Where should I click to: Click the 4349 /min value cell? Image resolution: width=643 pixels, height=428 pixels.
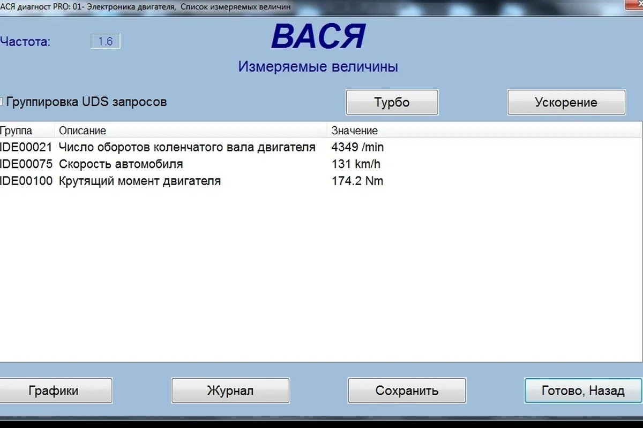point(358,147)
